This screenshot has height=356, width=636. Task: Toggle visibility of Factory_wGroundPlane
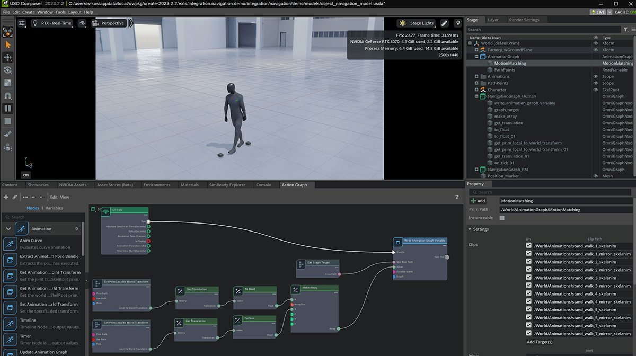coord(596,50)
